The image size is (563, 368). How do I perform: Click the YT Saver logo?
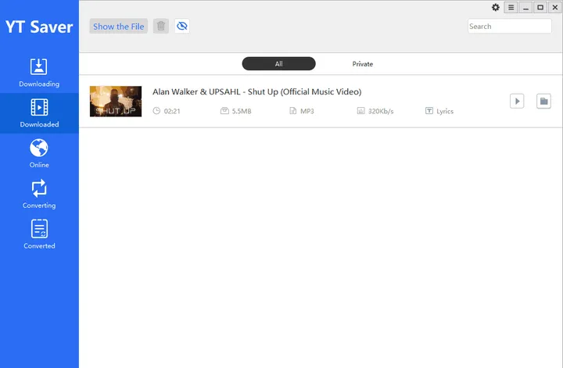39,27
